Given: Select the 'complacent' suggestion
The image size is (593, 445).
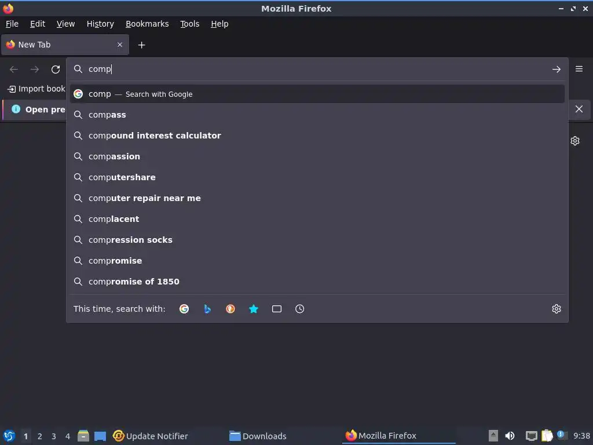Looking at the screenshot, I should [317, 218].
